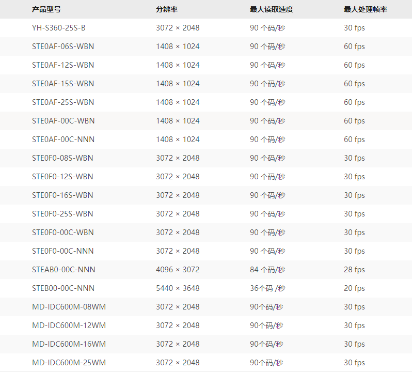Select the MD-IDC600M-08WM model name
The height and width of the screenshot is (372, 412).
[x=69, y=307]
